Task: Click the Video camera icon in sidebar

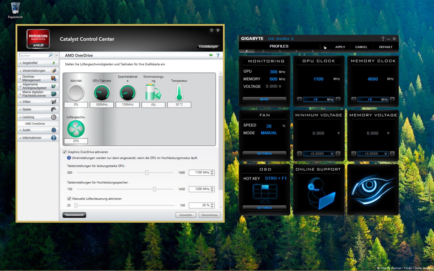Action: tap(54, 102)
